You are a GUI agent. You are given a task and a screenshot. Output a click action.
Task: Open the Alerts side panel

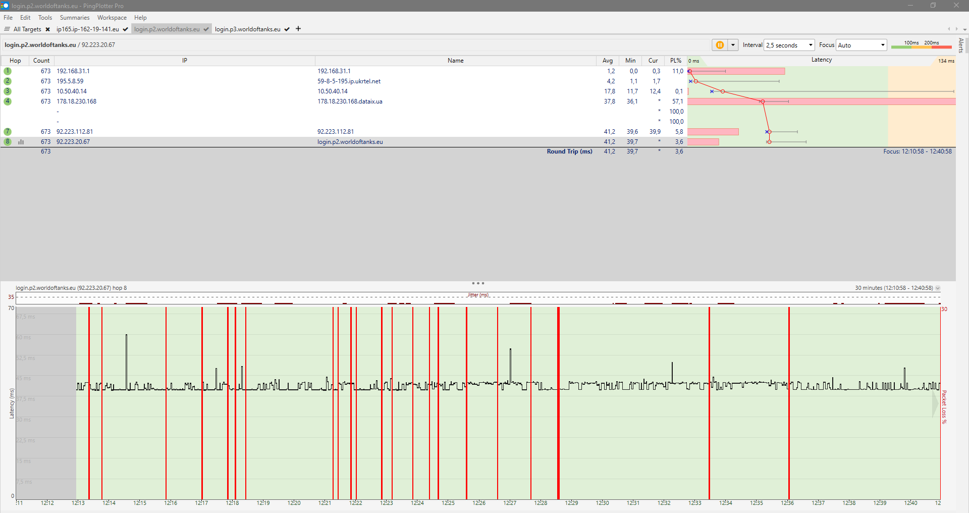click(x=961, y=45)
